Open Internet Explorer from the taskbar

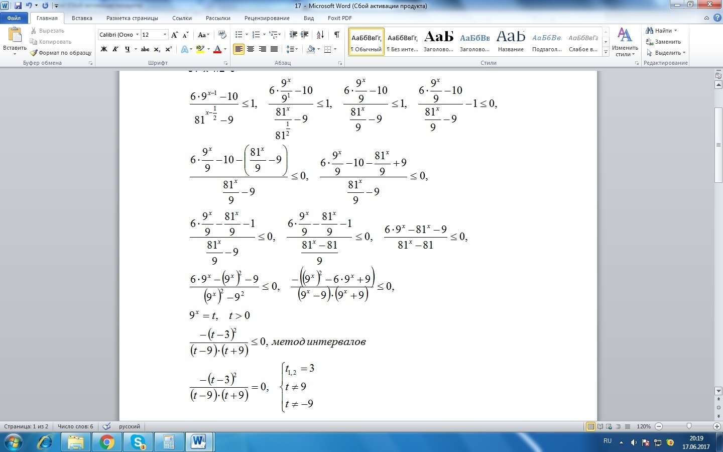coord(45,442)
